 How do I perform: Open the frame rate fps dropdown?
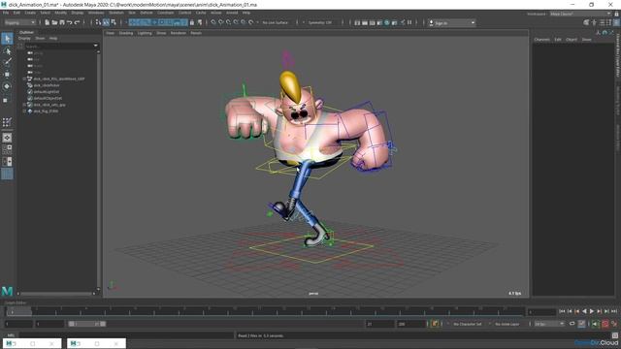coord(549,324)
